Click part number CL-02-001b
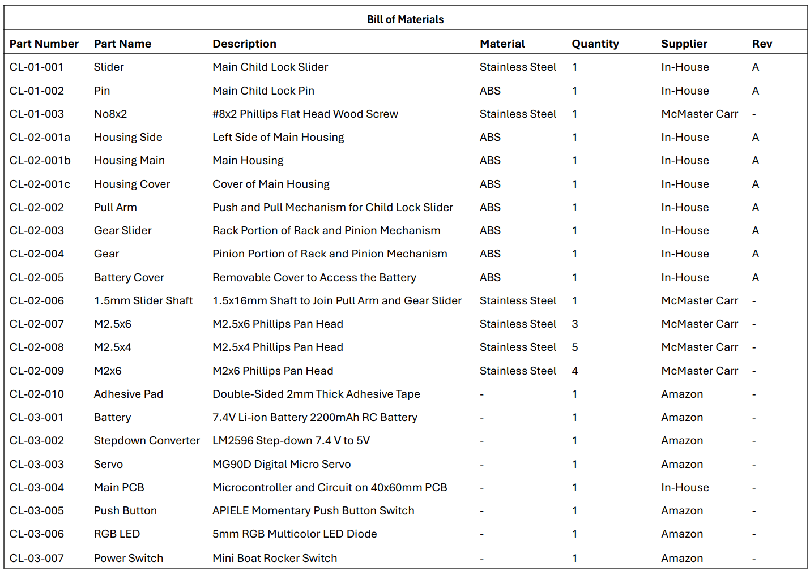This screenshot has height=571, width=810. 40,160
